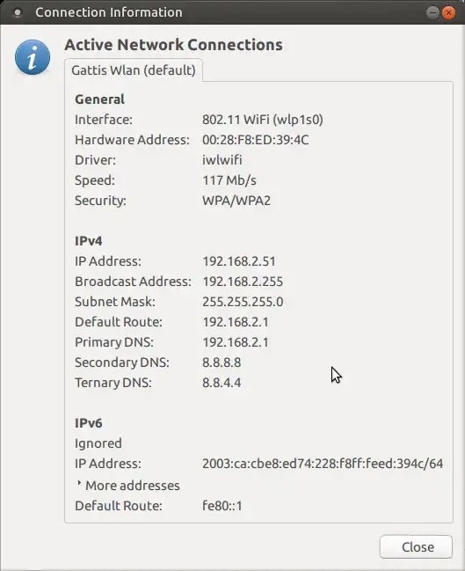Click the Subnet Mask value 255.255.255.0
465x571 pixels.
click(243, 302)
